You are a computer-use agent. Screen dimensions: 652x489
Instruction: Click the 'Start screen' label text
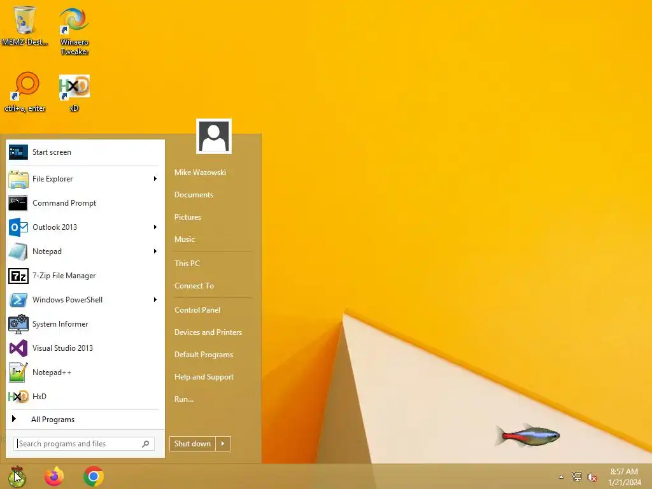tap(52, 152)
